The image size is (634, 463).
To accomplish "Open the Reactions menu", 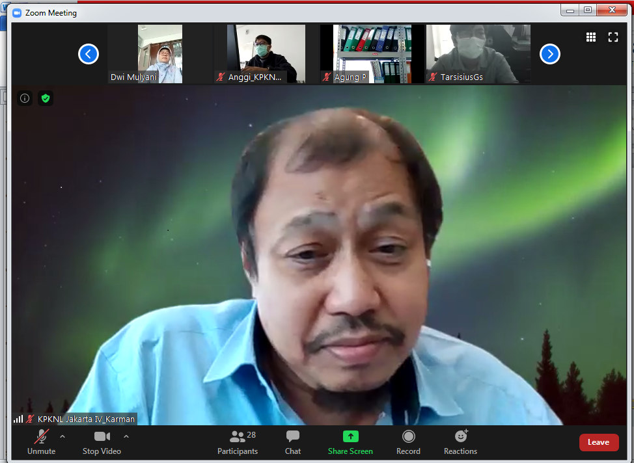I will (460, 442).
